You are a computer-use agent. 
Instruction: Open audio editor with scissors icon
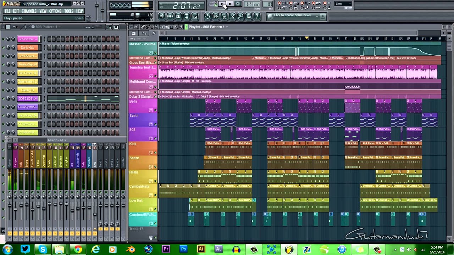(232, 16)
